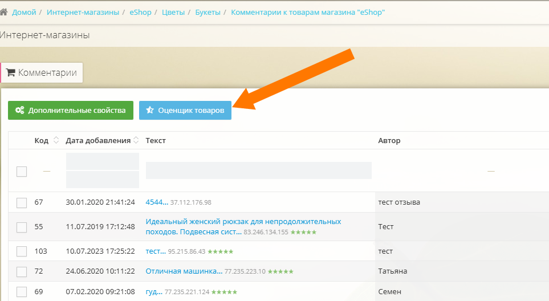This screenshot has width=549, height=301.
Task: Open the Букеты breadcrumb link
Action: pyautogui.click(x=208, y=12)
